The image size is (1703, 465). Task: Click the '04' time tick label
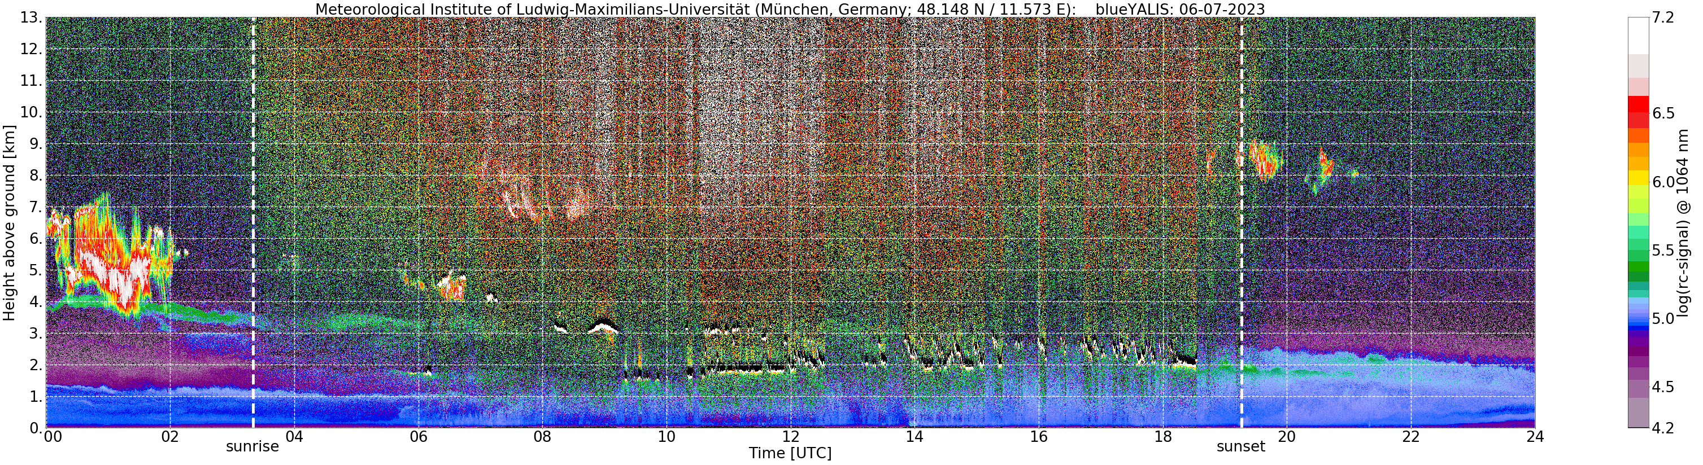(294, 437)
